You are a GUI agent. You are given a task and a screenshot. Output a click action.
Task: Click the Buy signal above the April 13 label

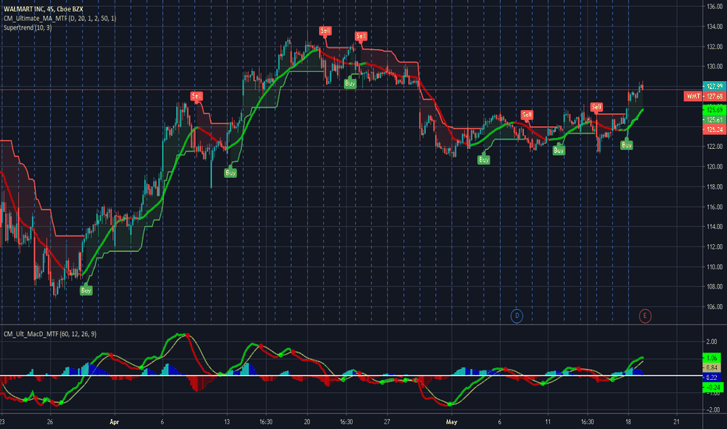[230, 172]
